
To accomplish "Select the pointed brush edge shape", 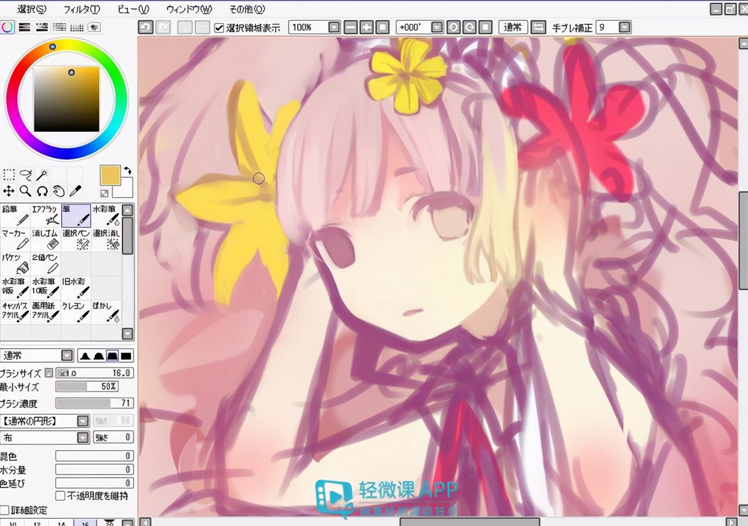I will point(85,356).
